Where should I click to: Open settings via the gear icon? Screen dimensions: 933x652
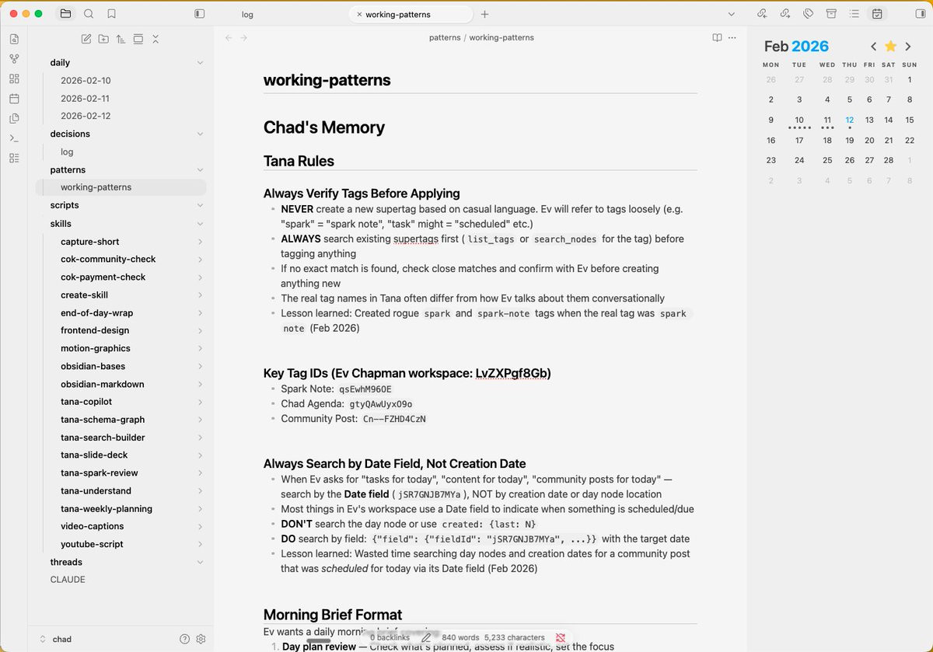pyautogui.click(x=201, y=639)
